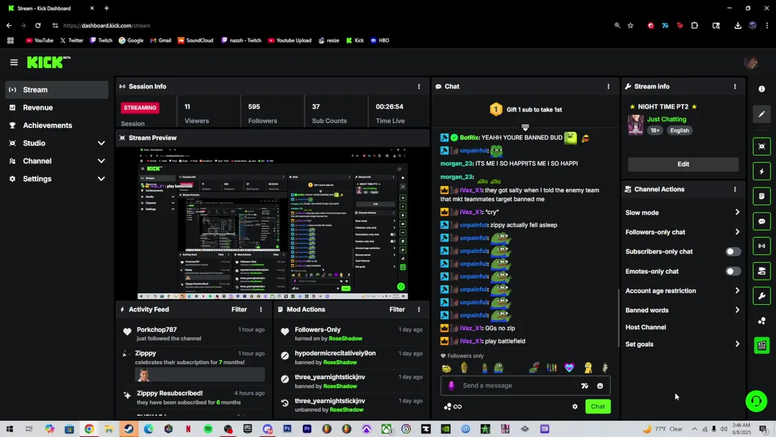Open Chat panel three-dot menu

(609, 86)
